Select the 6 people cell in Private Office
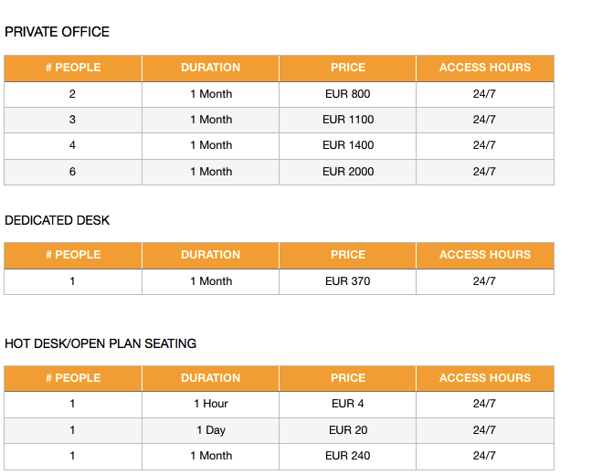 point(73,172)
